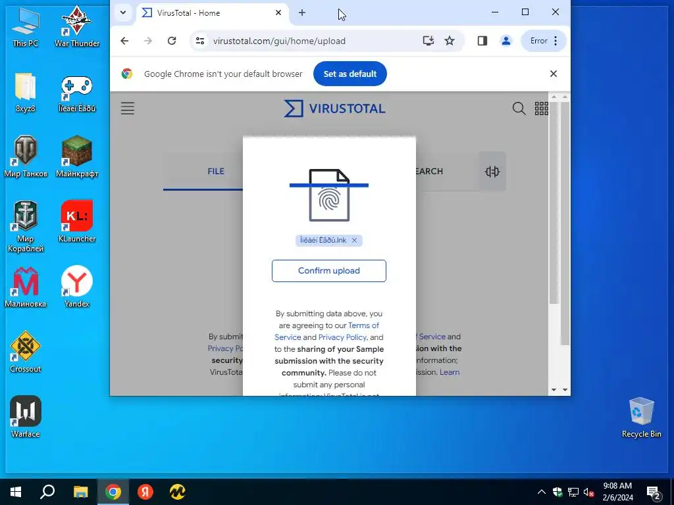The image size is (674, 505).
Task: Bookmark this page with star icon
Action: [x=449, y=41]
